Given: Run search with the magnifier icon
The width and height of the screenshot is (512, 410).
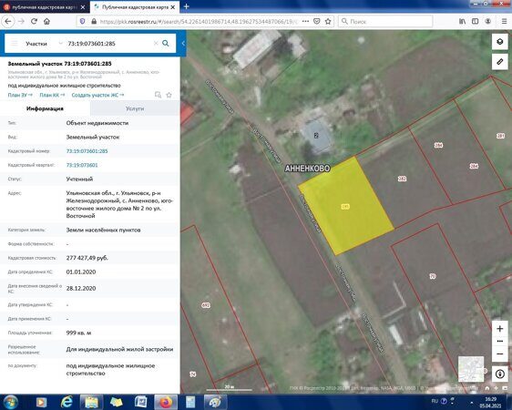Looking at the screenshot, I should pyautogui.click(x=166, y=43).
